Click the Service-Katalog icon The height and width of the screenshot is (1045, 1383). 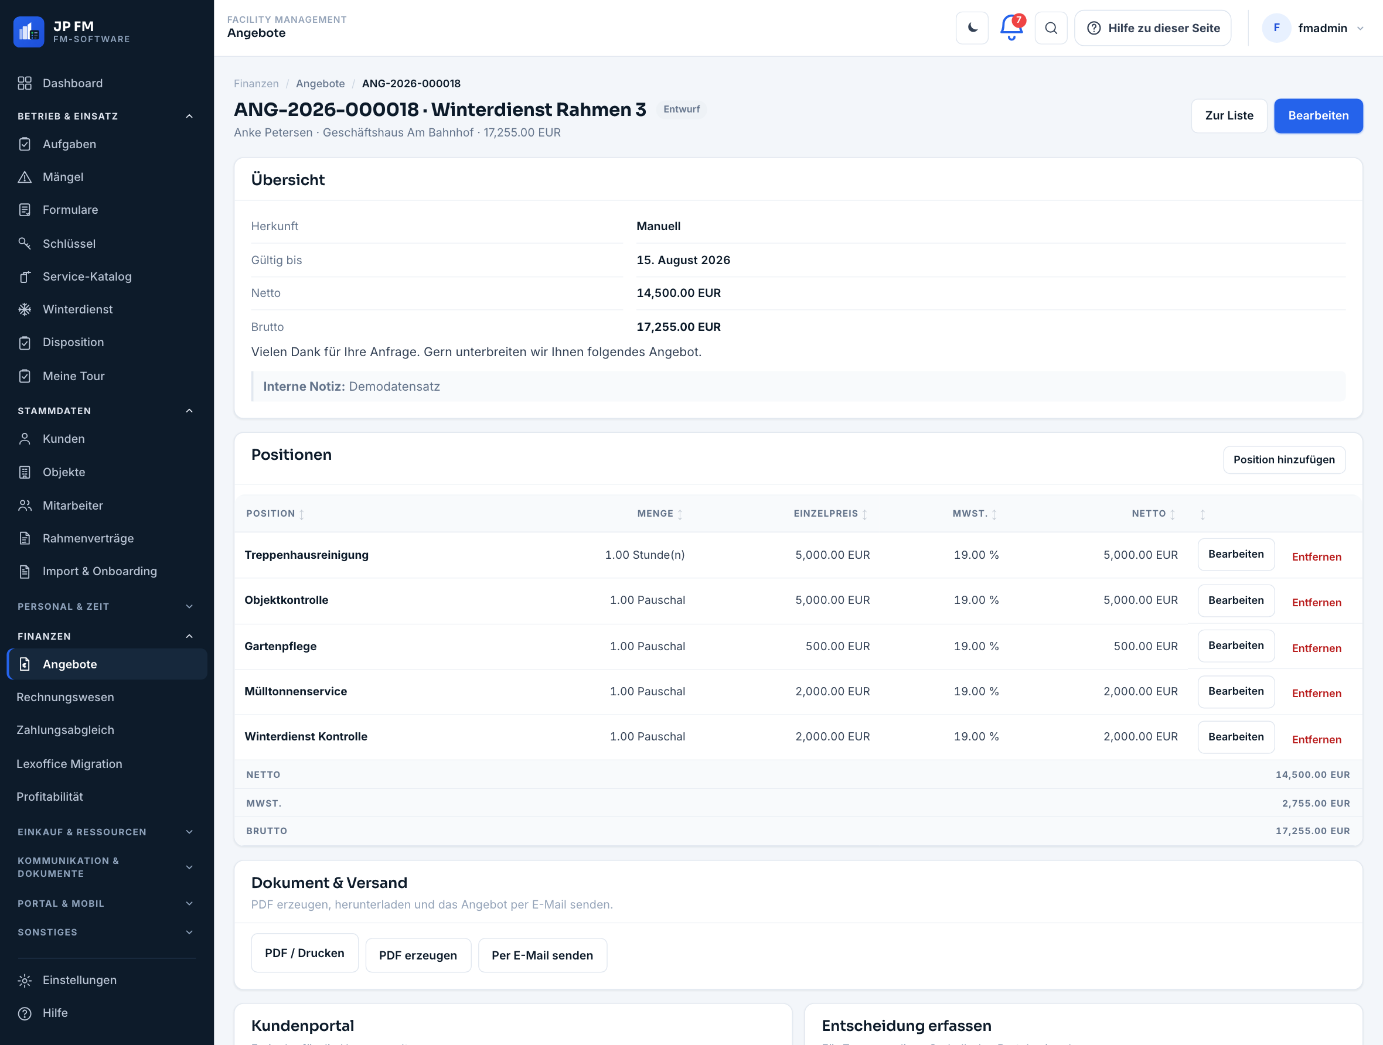tap(25, 276)
